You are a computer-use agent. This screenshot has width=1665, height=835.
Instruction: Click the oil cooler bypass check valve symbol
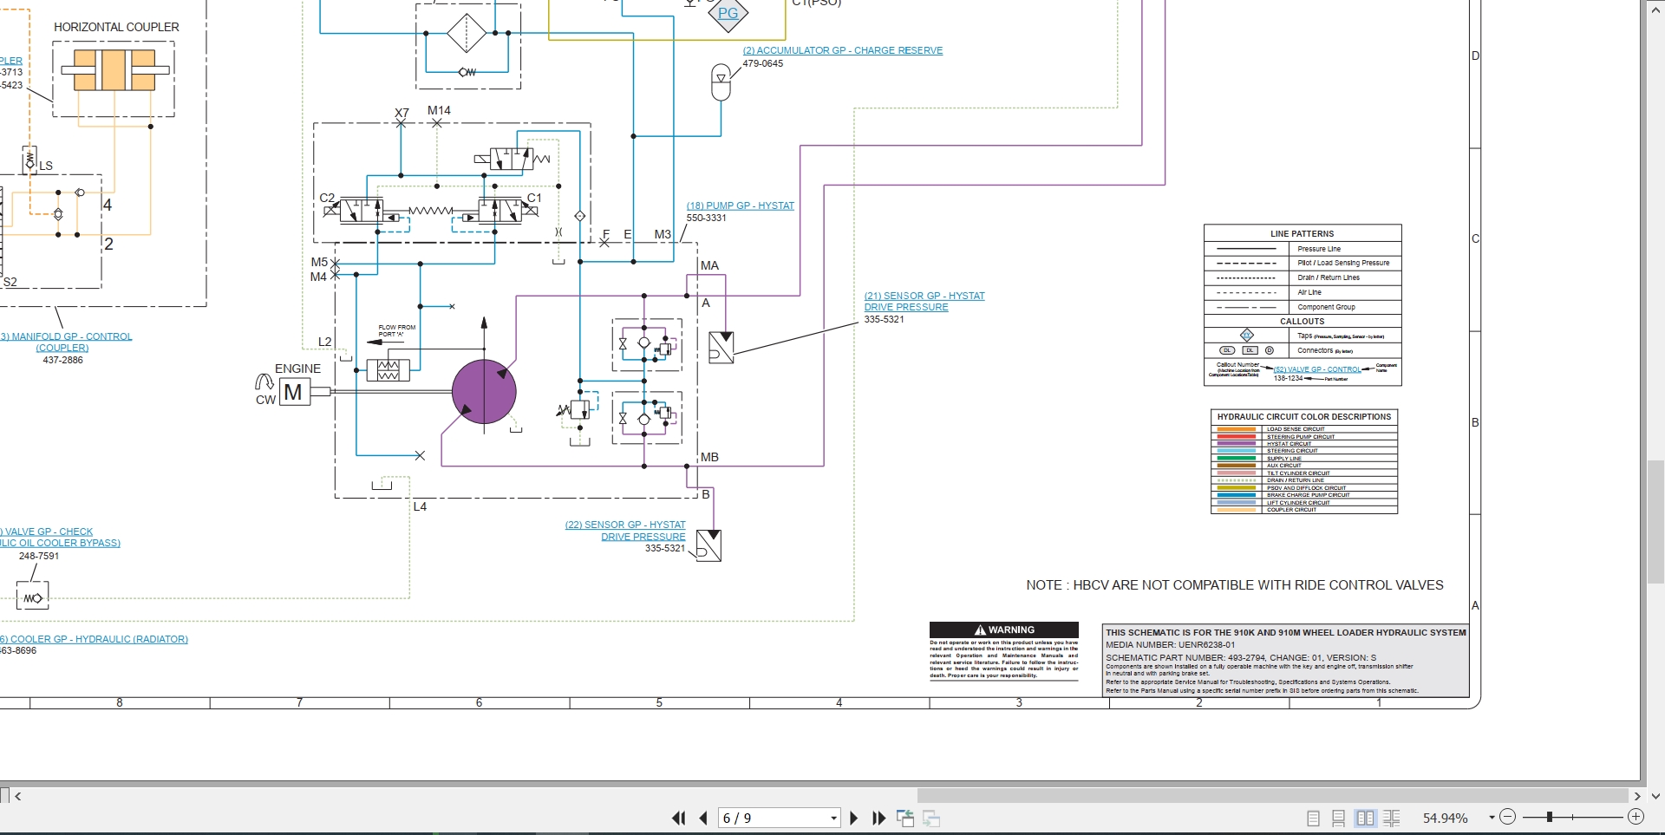pyautogui.click(x=33, y=597)
